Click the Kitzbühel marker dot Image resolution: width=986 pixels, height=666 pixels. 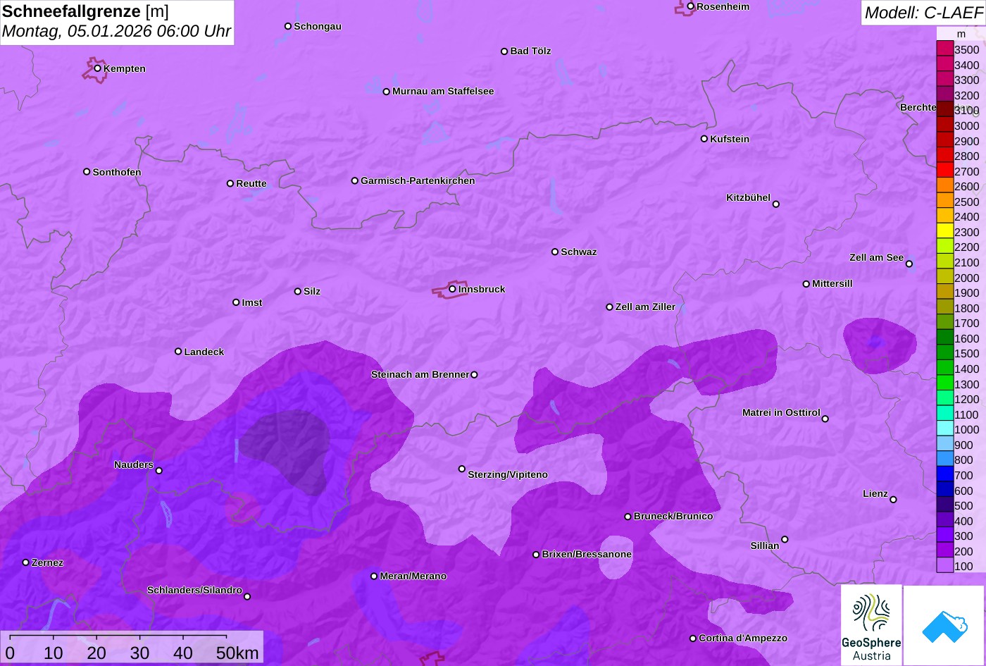[775, 204]
